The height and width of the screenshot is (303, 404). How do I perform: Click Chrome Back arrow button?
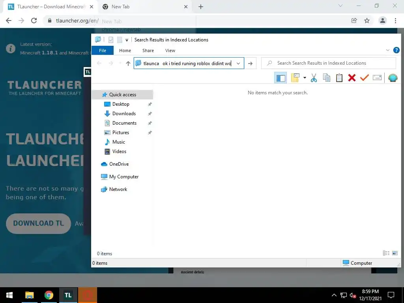[9, 21]
